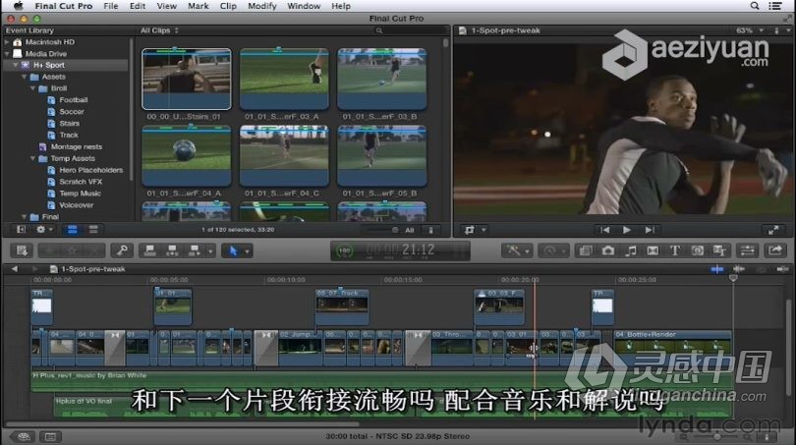The image size is (796, 445).
Task: Open the Clip menu
Action: click(x=228, y=6)
